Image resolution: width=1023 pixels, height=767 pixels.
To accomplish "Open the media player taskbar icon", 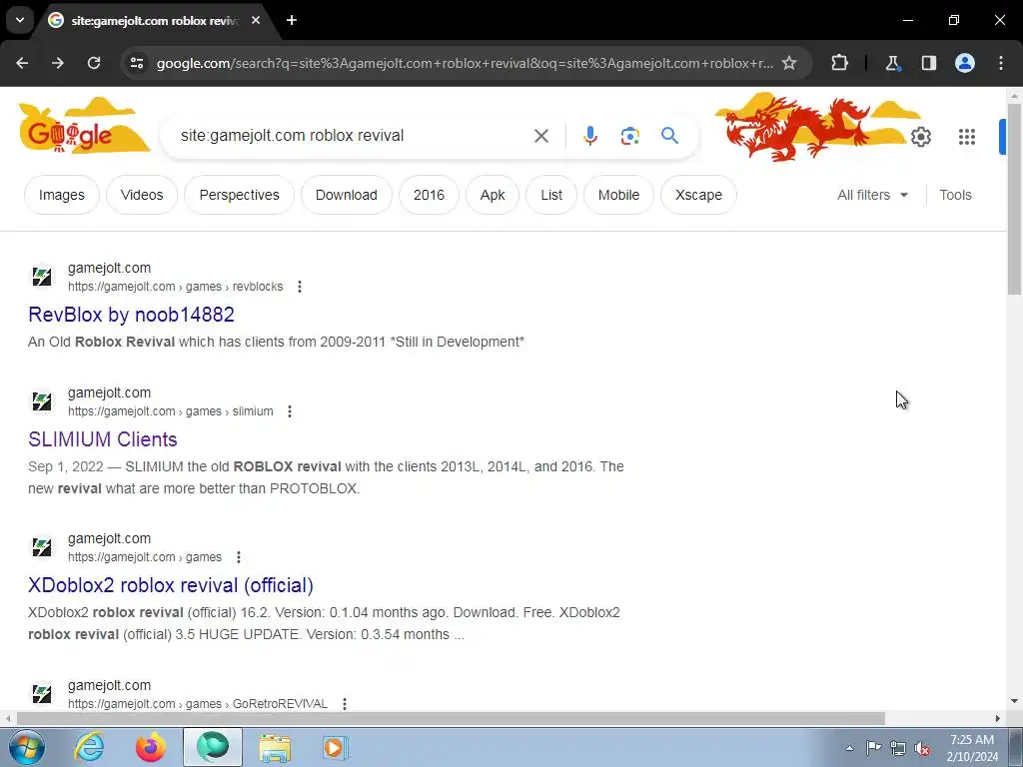I will 336,747.
